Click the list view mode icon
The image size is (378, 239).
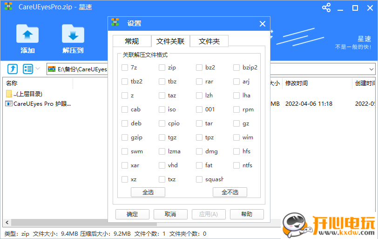pos(28,69)
